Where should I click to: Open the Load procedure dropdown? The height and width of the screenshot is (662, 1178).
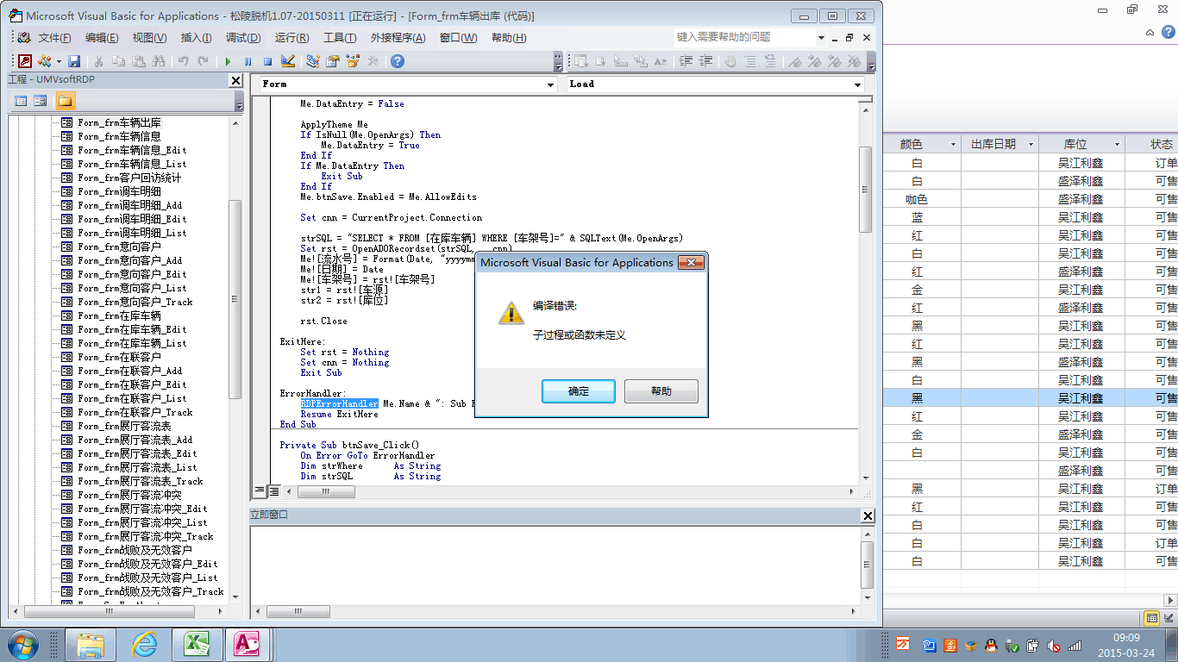point(857,84)
